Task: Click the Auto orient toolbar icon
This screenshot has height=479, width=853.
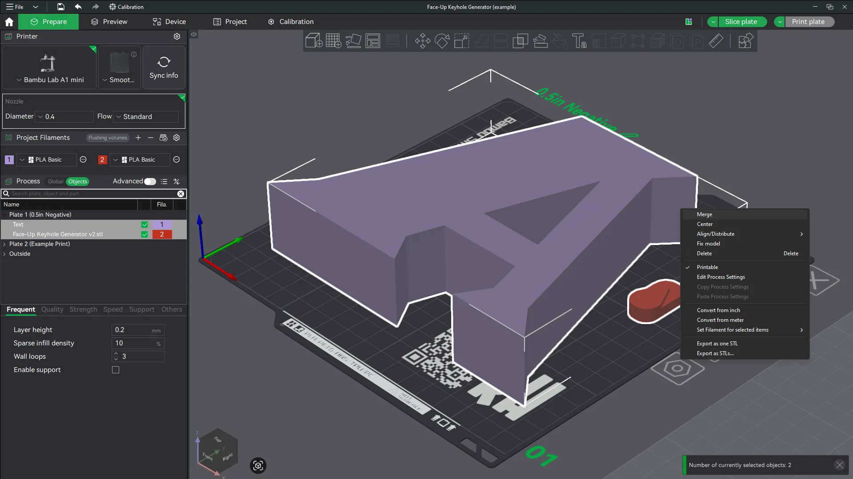Action: [353, 41]
